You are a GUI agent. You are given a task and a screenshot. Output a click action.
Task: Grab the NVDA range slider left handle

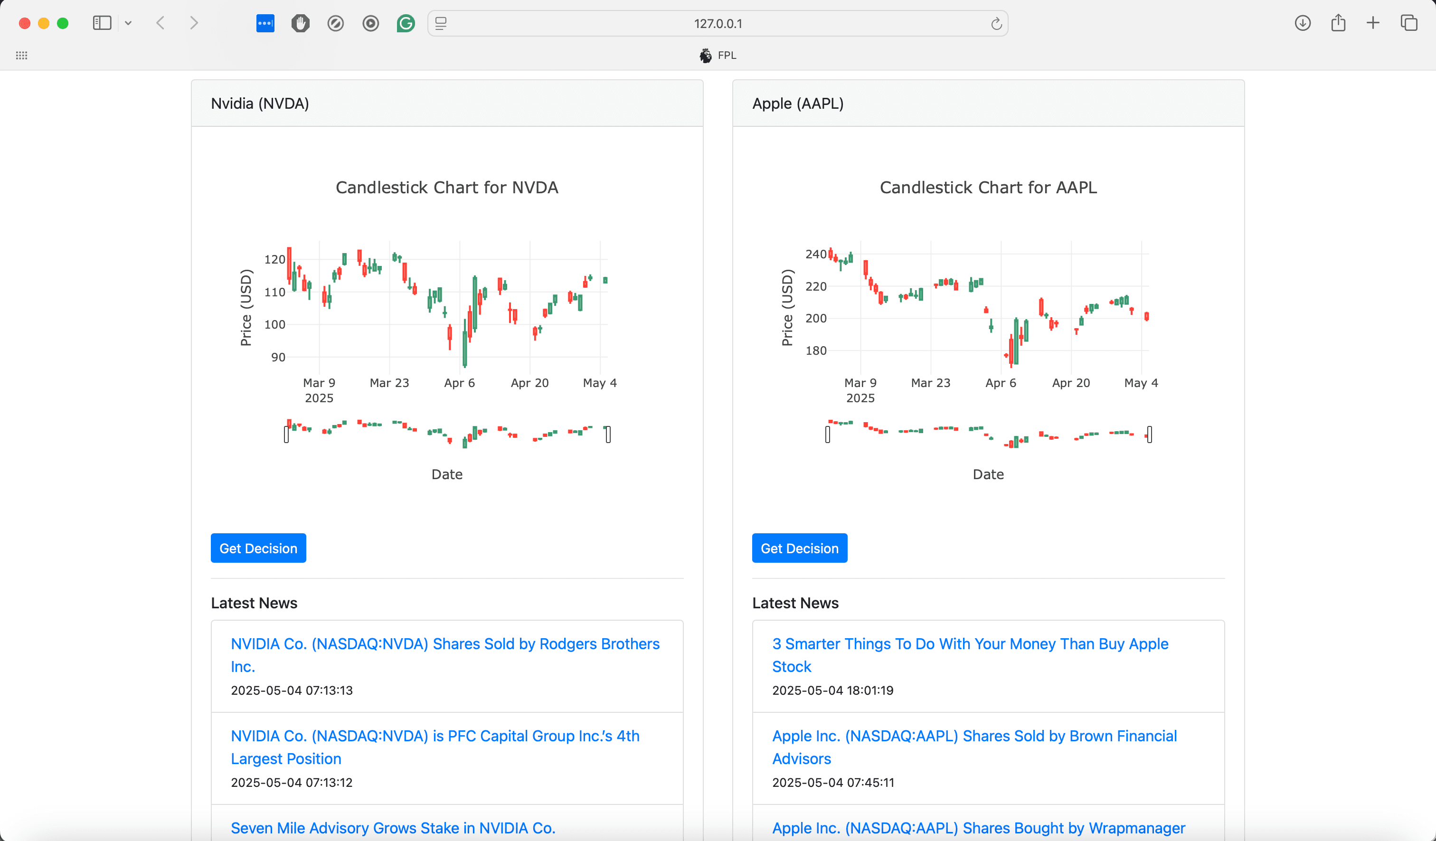287,435
